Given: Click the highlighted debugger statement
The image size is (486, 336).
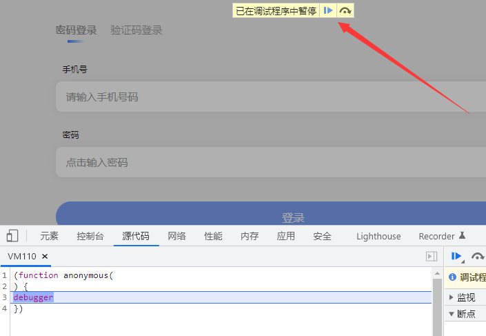Looking at the screenshot, I should pyautogui.click(x=34, y=297).
